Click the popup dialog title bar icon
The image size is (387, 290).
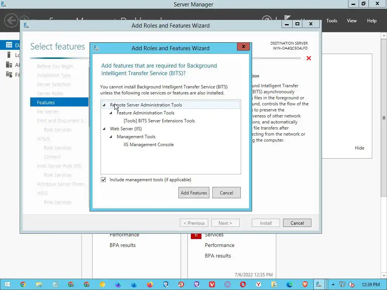(96, 48)
